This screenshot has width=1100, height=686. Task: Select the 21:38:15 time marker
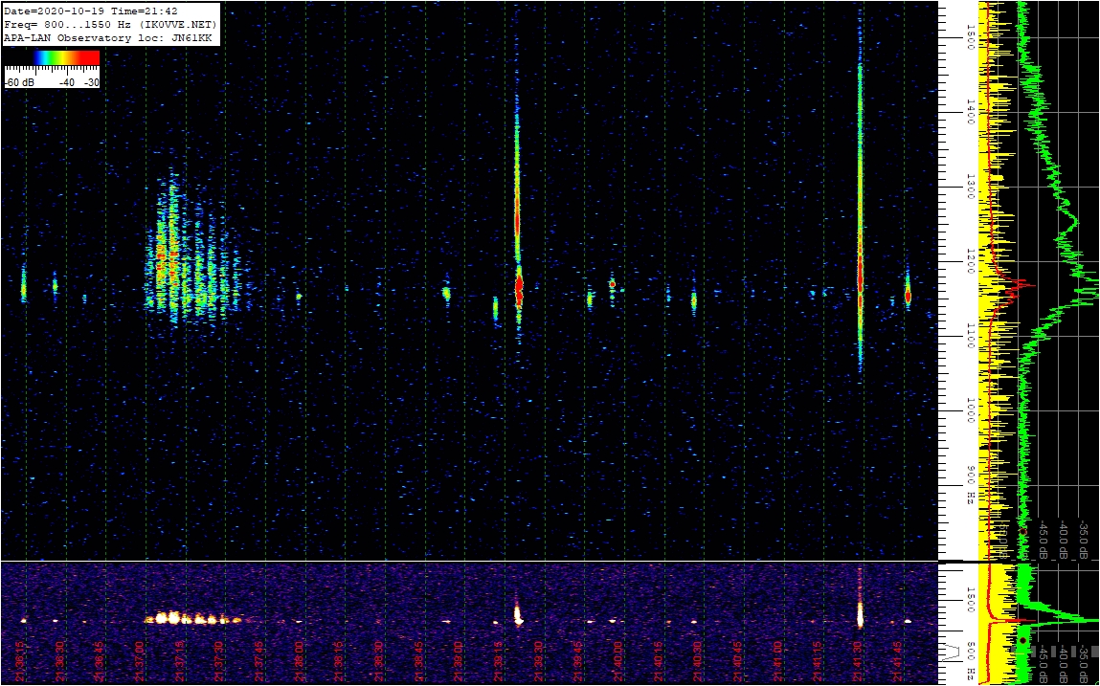339,659
